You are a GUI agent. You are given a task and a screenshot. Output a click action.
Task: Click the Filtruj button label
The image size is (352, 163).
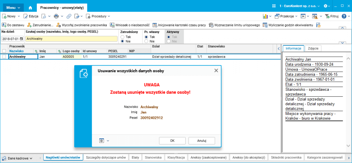(334, 16)
